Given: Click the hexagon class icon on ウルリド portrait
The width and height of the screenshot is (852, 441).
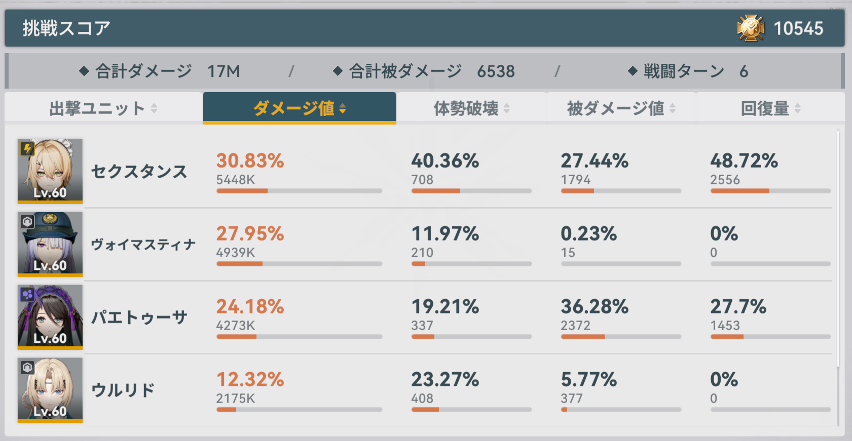Looking at the screenshot, I should [27, 368].
